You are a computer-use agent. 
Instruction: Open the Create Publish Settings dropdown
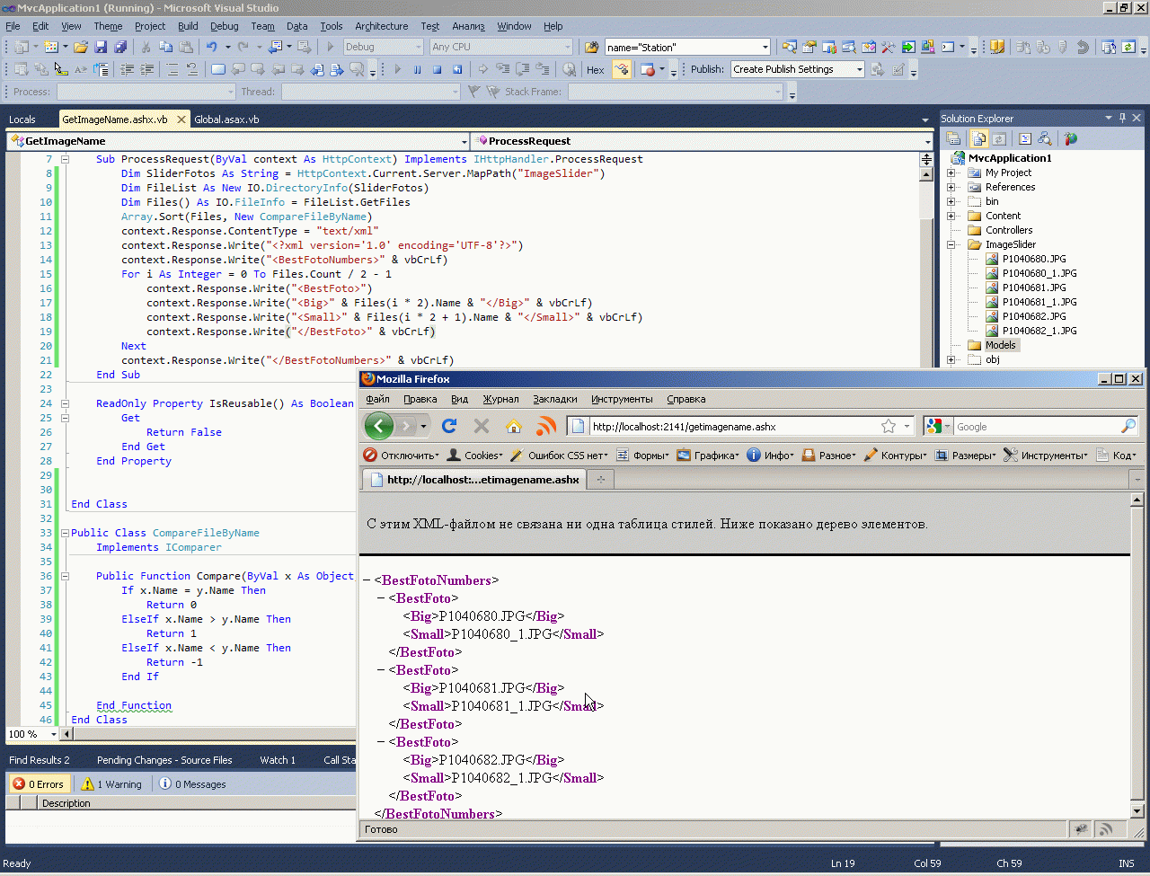click(x=859, y=69)
